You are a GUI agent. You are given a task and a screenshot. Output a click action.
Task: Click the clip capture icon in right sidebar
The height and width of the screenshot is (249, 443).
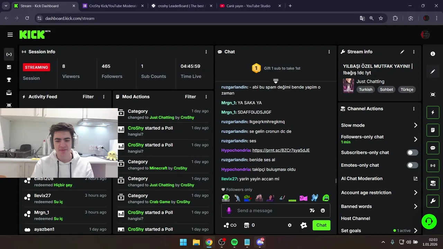pyautogui.click(x=433, y=94)
